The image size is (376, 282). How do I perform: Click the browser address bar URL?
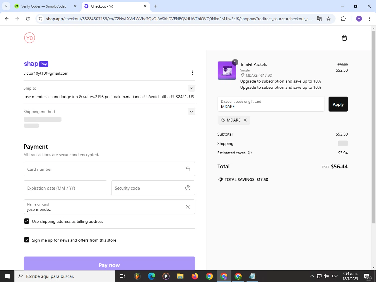point(179,19)
